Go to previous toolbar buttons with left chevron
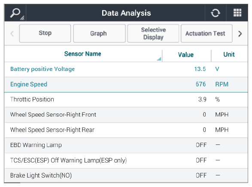This screenshot has width=252, height=187. point(12,34)
